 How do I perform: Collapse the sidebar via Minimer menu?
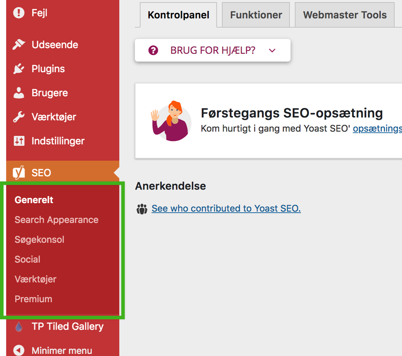tap(63, 350)
